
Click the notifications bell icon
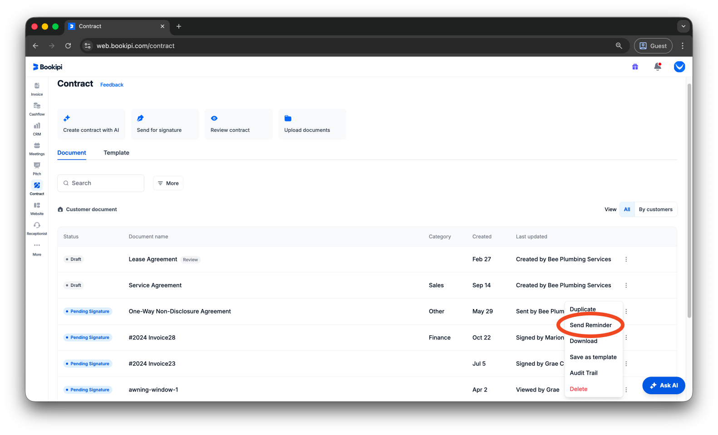click(x=658, y=67)
